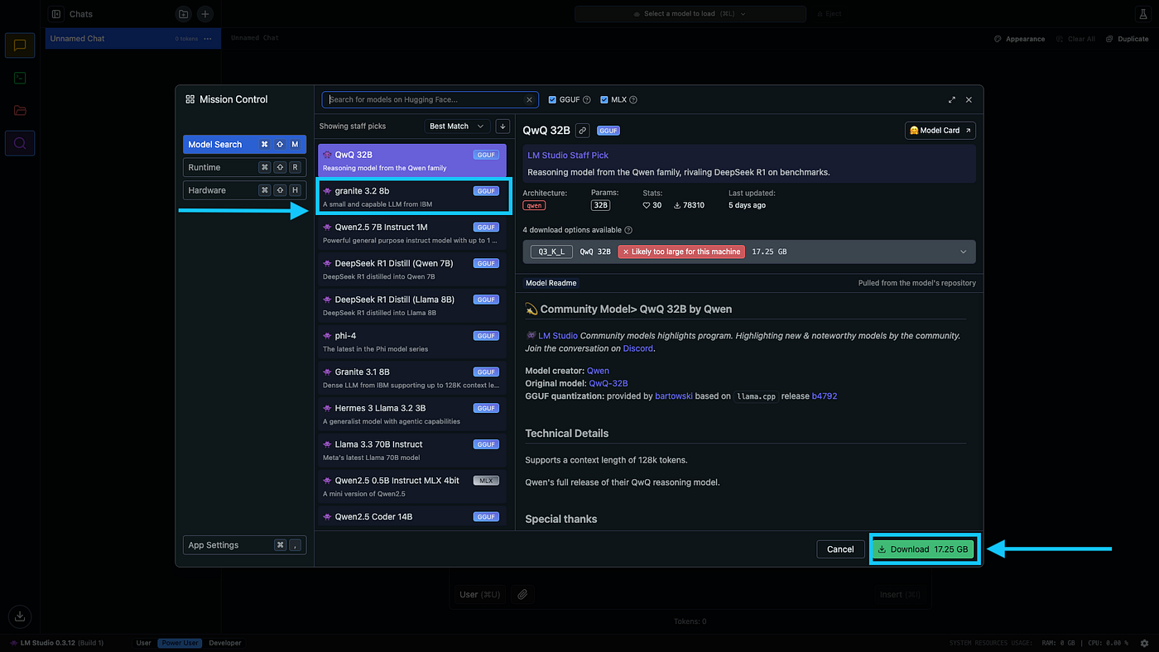Click the Cancel button
The width and height of the screenshot is (1159, 652).
840,549
